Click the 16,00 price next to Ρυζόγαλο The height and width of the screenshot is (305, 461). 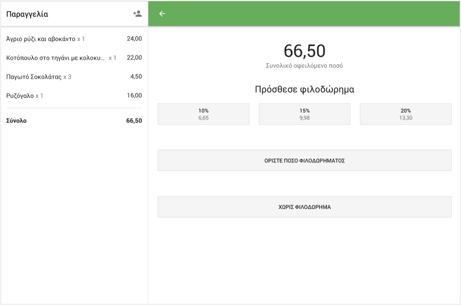[x=134, y=96]
